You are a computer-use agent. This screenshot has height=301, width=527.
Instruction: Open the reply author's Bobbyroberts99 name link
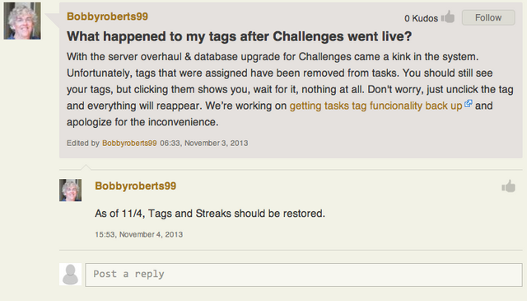pyautogui.click(x=135, y=186)
